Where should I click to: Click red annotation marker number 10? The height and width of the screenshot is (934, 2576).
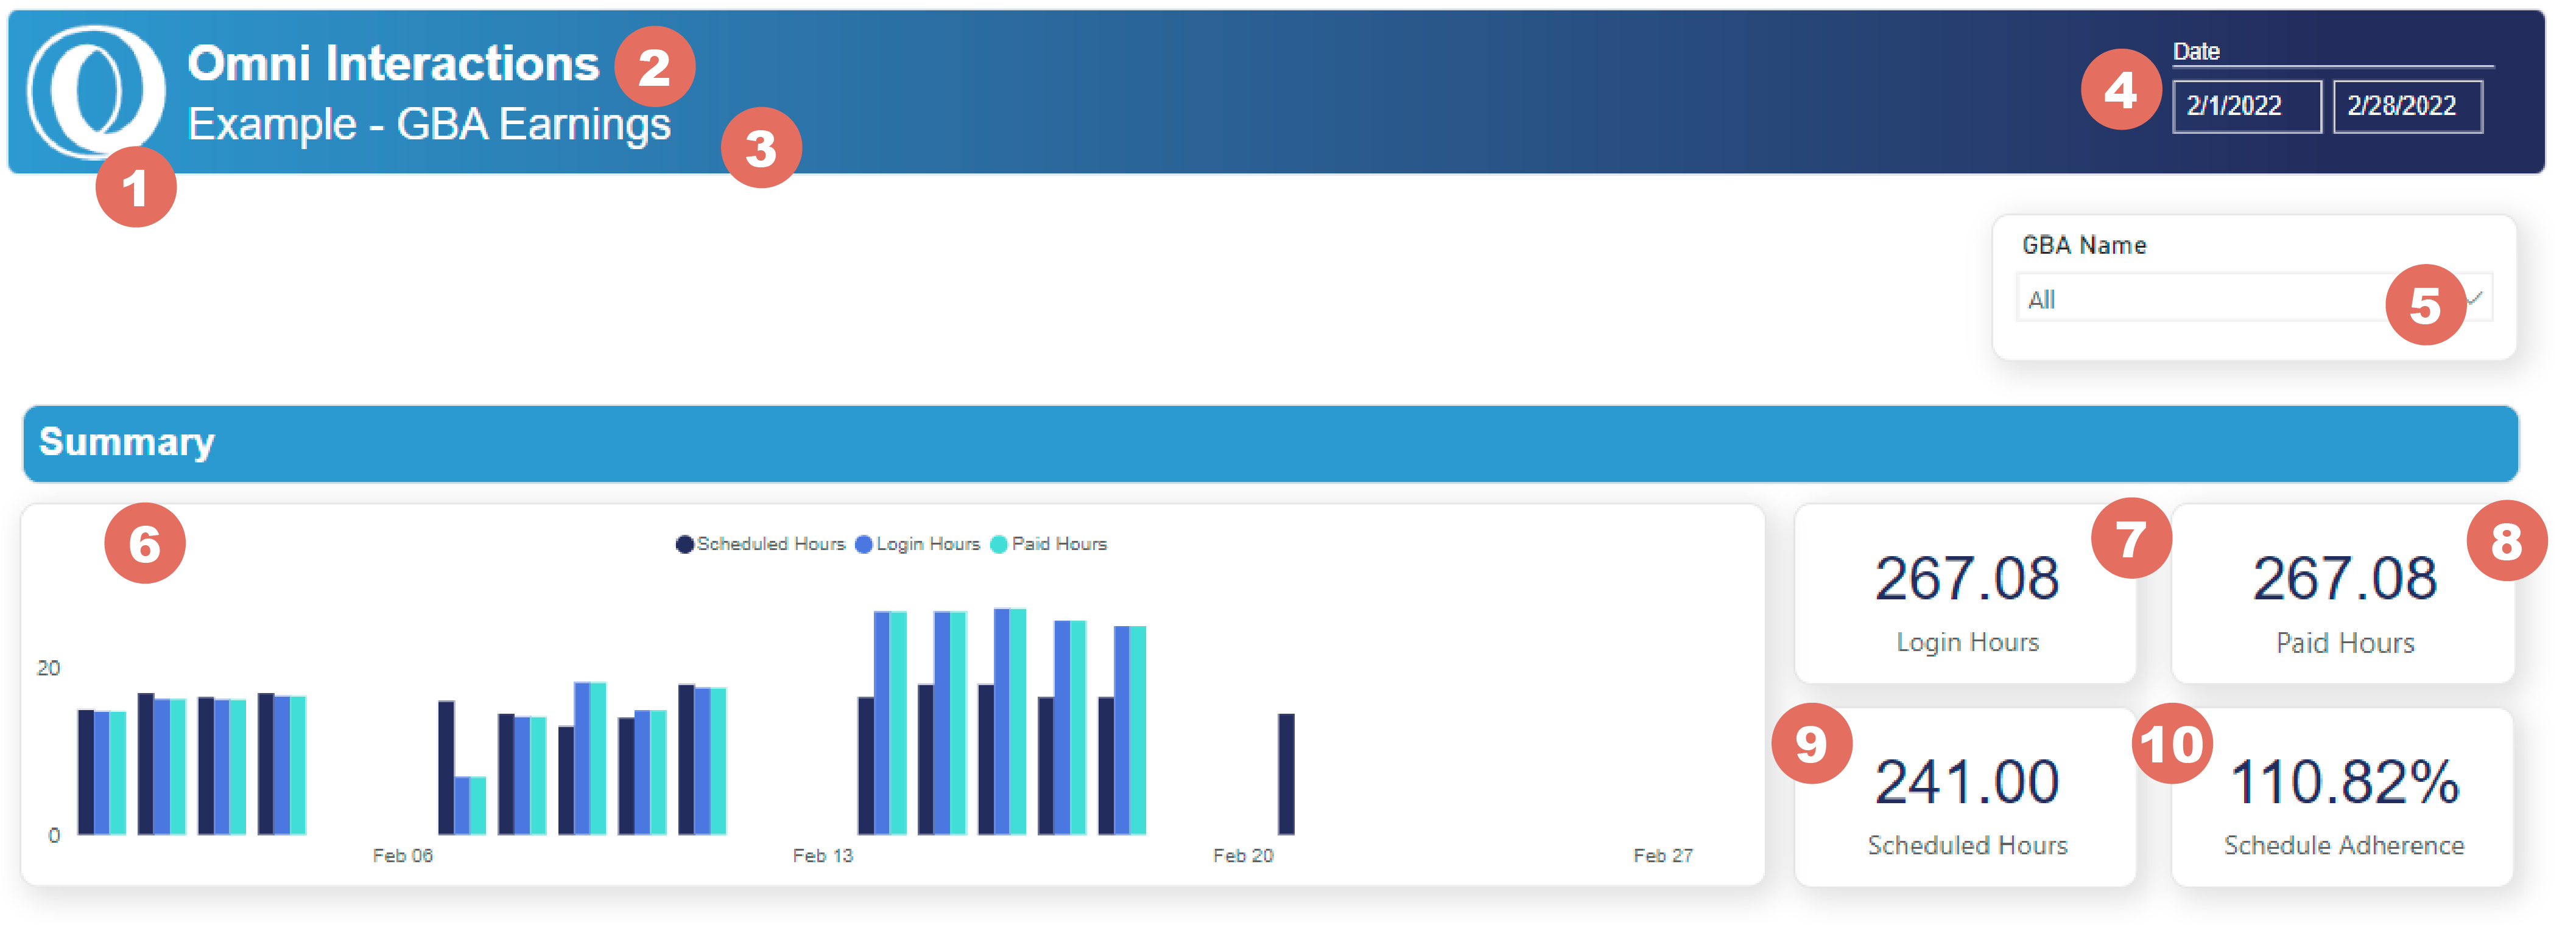point(2171,743)
